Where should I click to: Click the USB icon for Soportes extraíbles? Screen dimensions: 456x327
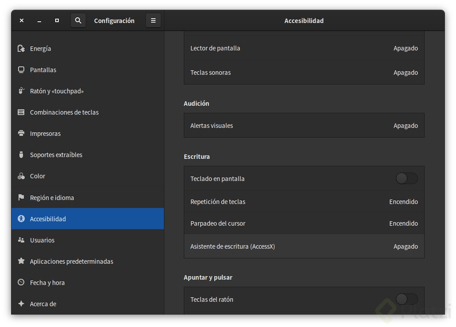point(21,154)
